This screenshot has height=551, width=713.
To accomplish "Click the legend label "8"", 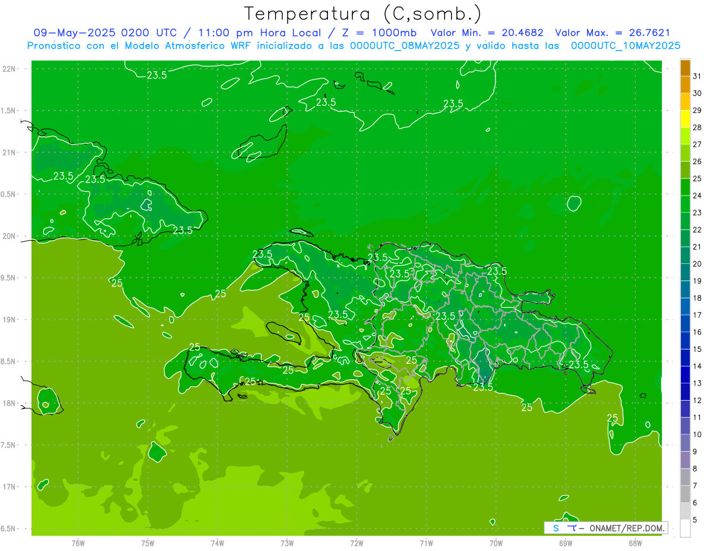I will pyautogui.click(x=695, y=469).
